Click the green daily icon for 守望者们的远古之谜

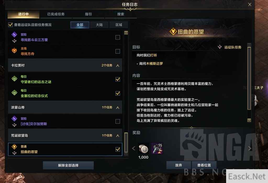pyautogui.click(x=14, y=79)
